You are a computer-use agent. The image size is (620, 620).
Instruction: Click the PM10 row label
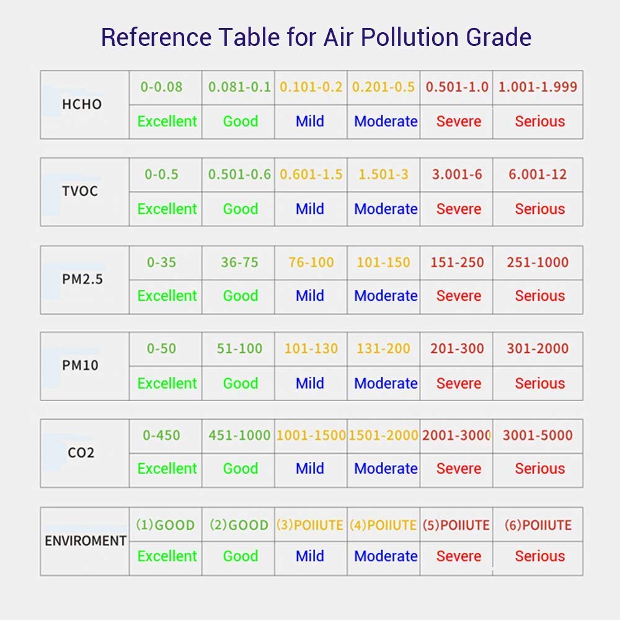(x=80, y=365)
